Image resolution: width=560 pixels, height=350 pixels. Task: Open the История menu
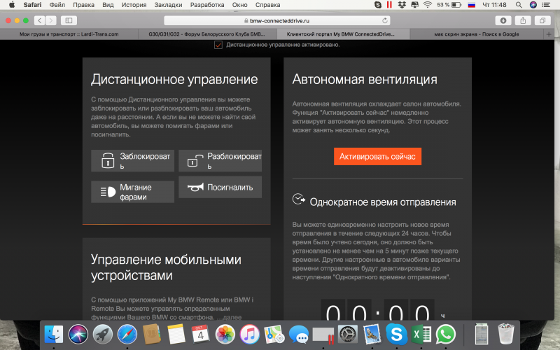(x=134, y=5)
